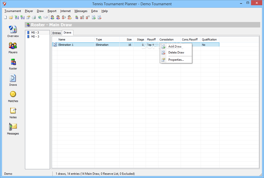Click the Find player magnifier icon

coord(64,17)
